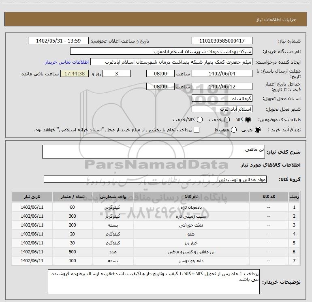This screenshot has height=302, width=312.
Task: Toggle the اسناد خزانه اسلامی payment checkbox
Action: [197, 130]
